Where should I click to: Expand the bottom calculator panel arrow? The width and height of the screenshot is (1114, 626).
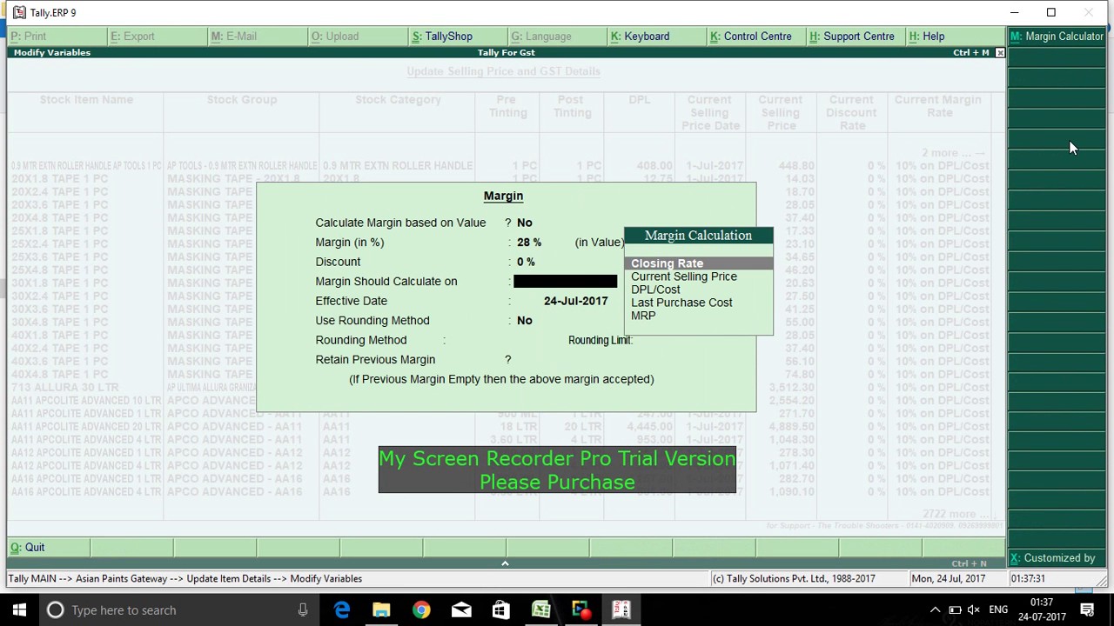tap(505, 563)
